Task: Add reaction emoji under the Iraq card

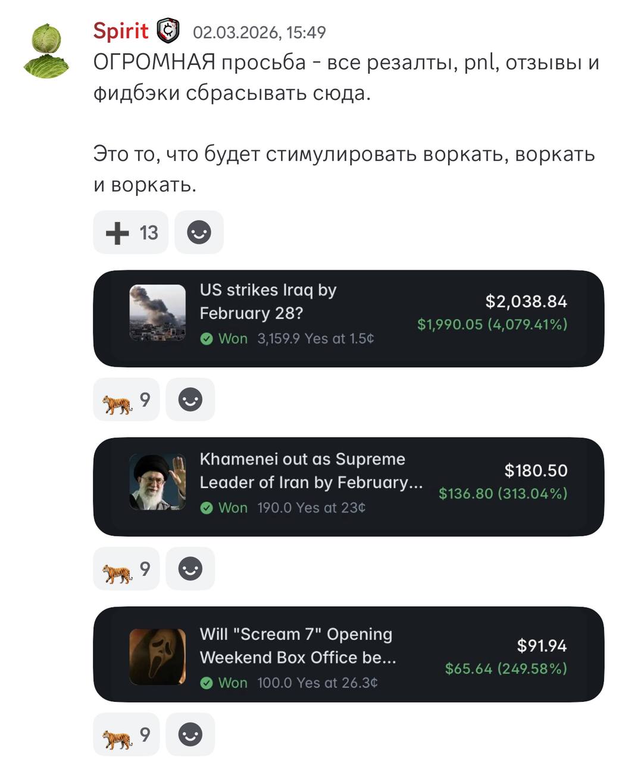Action: 190,399
